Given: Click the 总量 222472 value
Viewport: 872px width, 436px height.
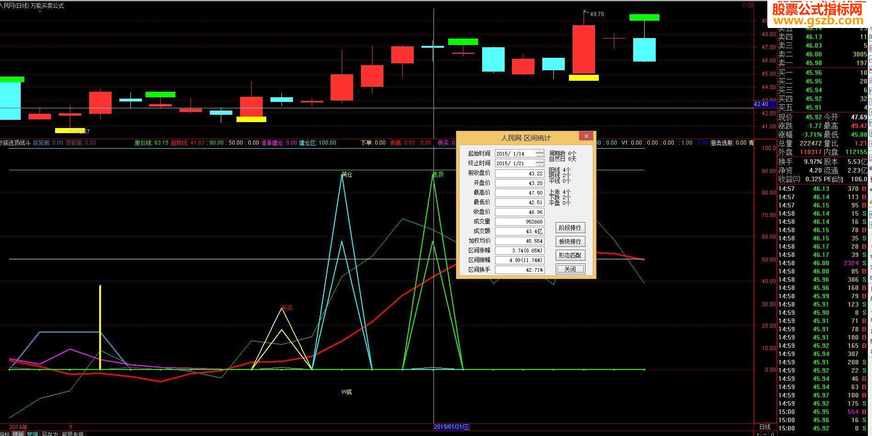Looking at the screenshot, I should [x=811, y=144].
